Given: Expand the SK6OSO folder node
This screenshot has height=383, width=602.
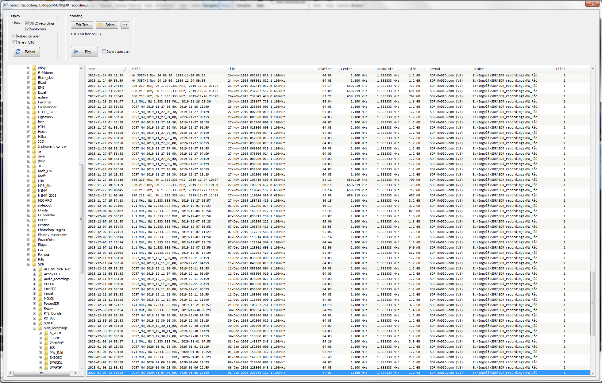Looking at the screenshot, I should coord(40,358).
